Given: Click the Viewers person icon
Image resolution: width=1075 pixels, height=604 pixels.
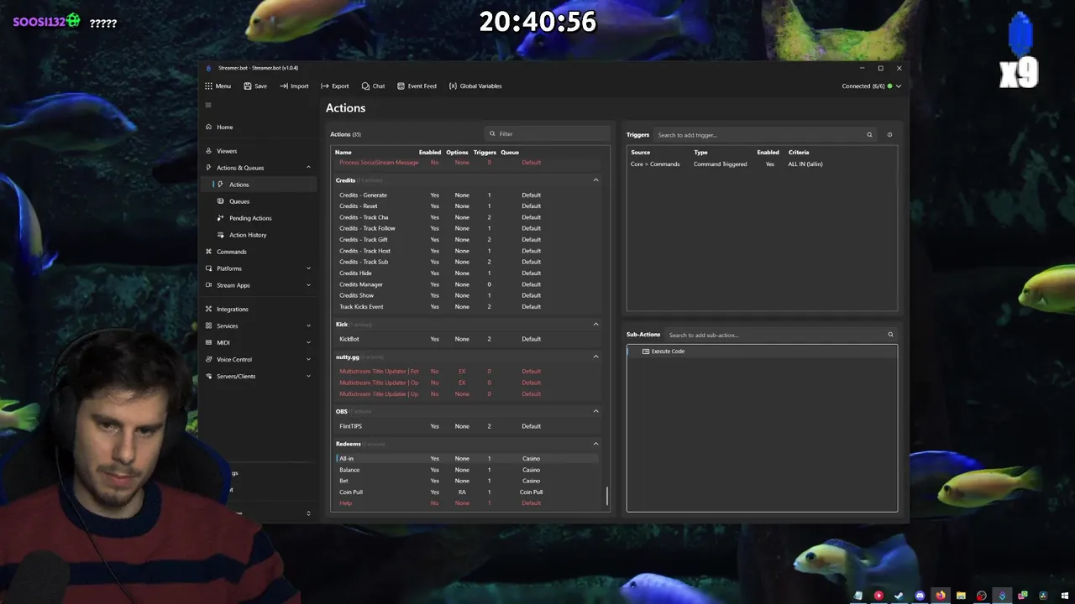Looking at the screenshot, I should pyautogui.click(x=208, y=151).
